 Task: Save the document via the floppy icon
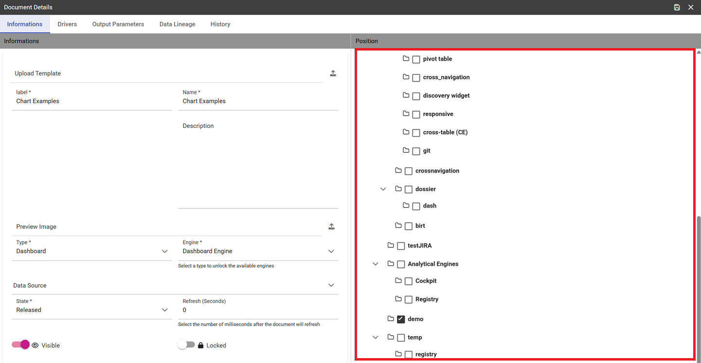point(677,7)
